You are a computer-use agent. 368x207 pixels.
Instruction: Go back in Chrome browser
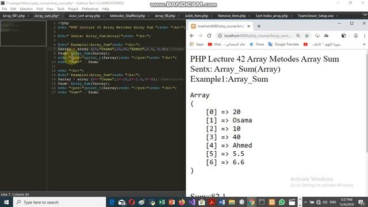click(x=191, y=36)
